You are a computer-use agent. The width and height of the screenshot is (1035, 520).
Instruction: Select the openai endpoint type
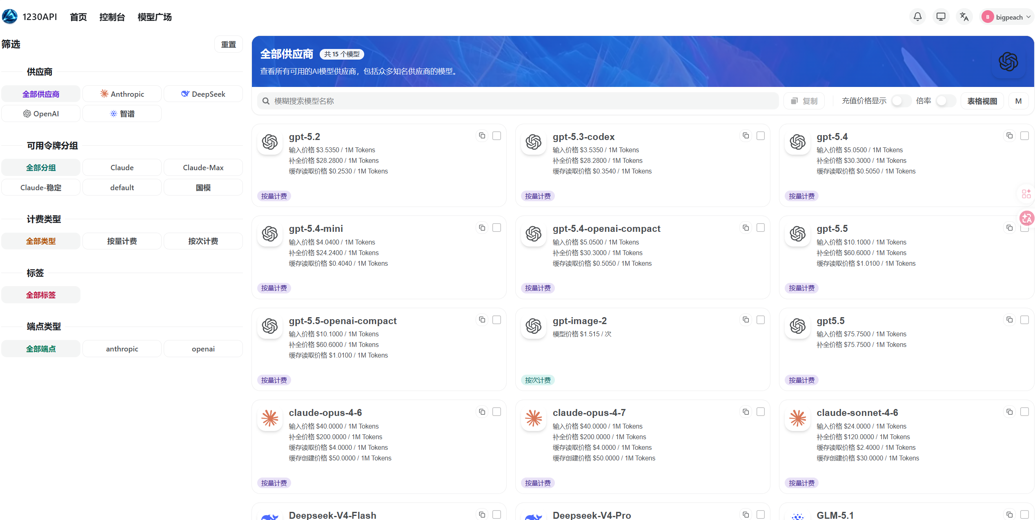pos(203,349)
